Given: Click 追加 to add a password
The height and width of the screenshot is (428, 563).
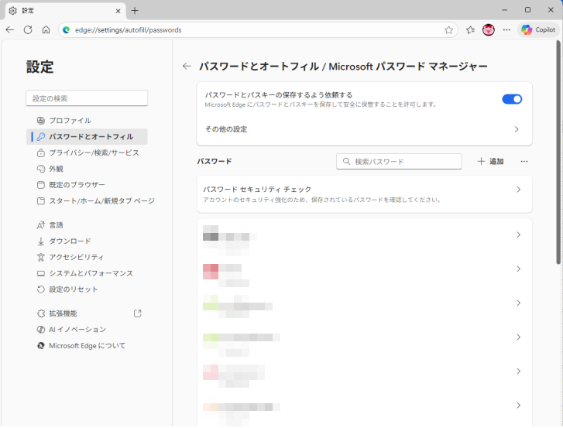Looking at the screenshot, I should click(490, 162).
